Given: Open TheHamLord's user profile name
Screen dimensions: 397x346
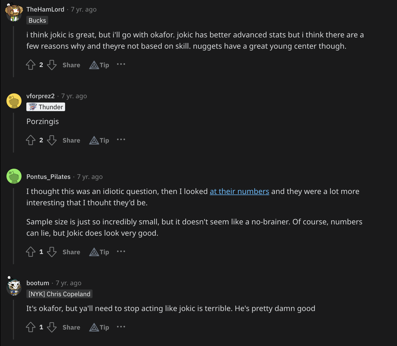Looking at the screenshot, I should [45, 9].
